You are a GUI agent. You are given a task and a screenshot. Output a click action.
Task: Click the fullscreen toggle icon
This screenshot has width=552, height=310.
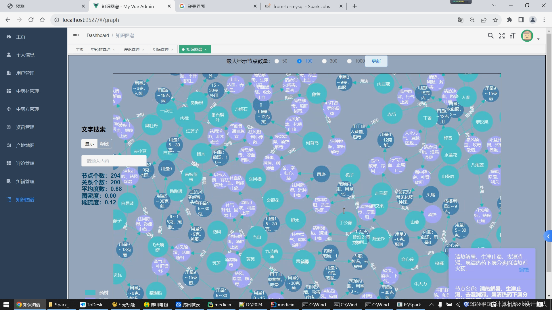point(502,36)
